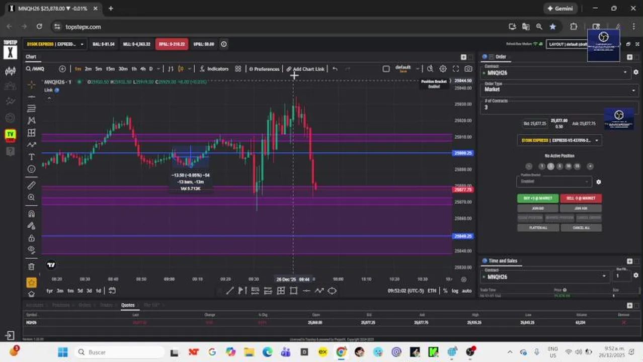
Task: Click Add Chart Link
Action: point(305,69)
